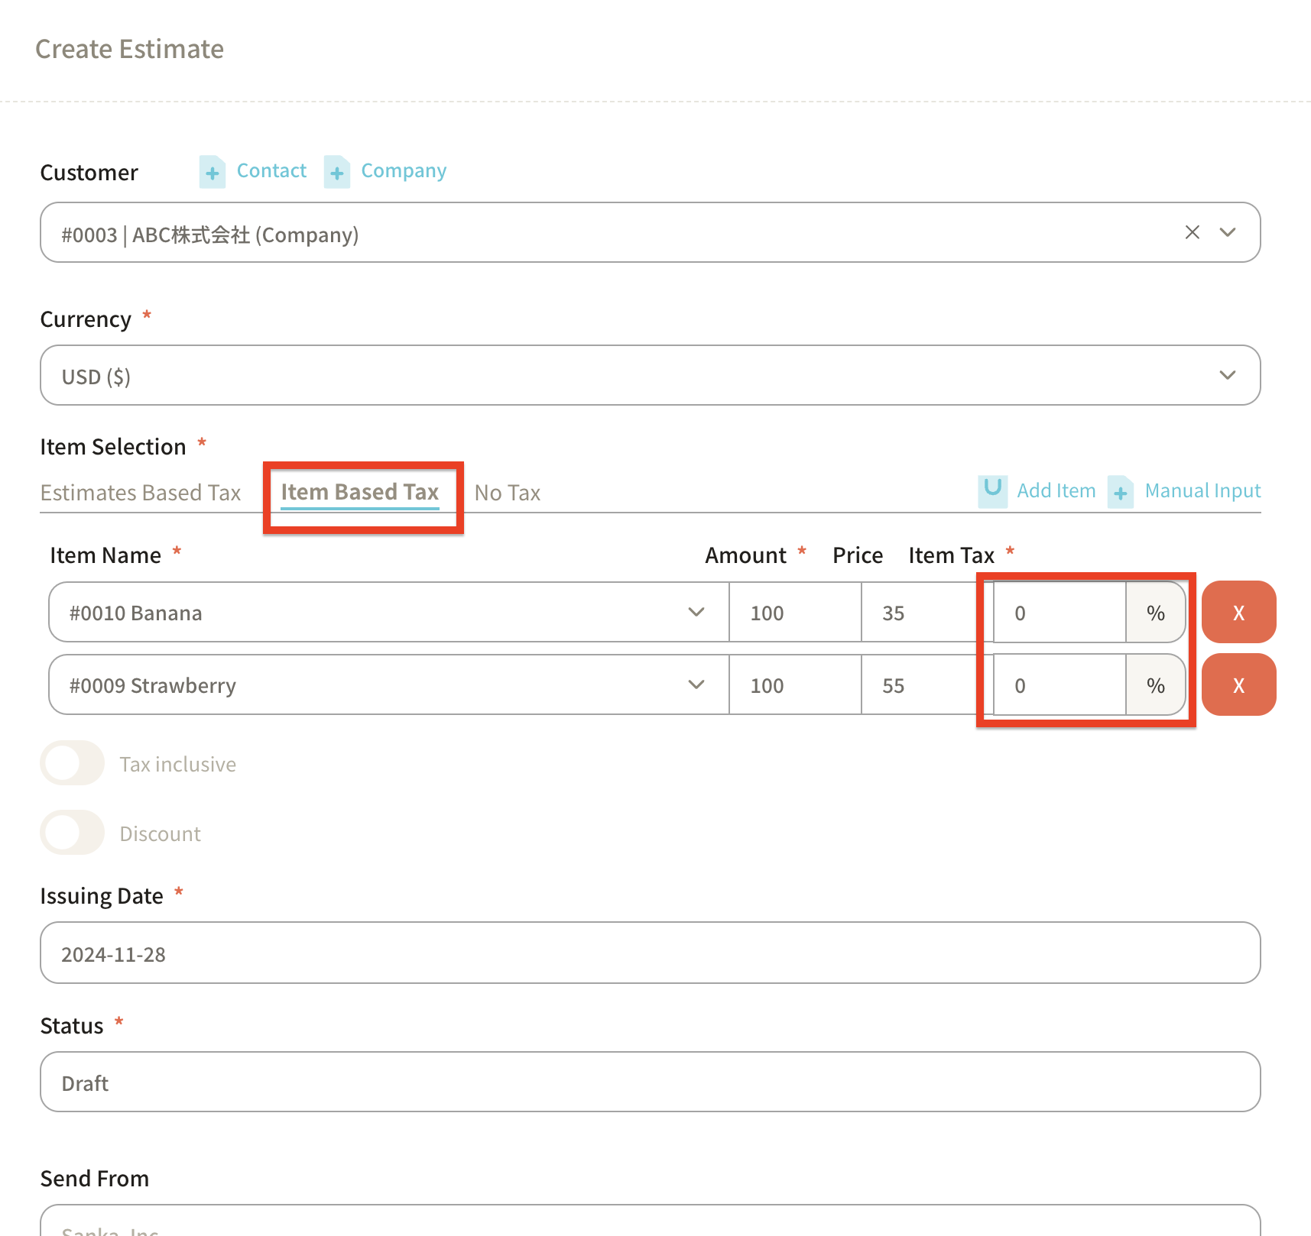Click the Manual Input plus icon

pyautogui.click(x=1120, y=491)
